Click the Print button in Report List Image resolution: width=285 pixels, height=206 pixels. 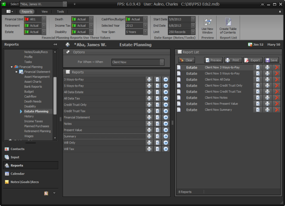point(233,60)
